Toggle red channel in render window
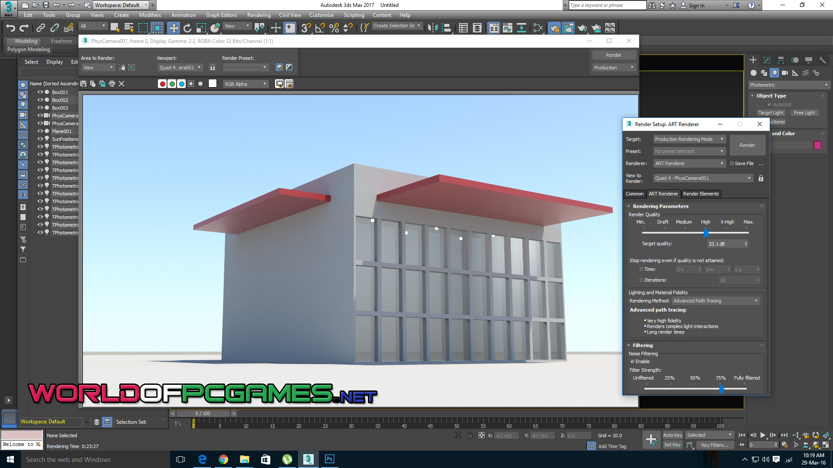This screenshot has height=468, width=833. pos(162,84)
